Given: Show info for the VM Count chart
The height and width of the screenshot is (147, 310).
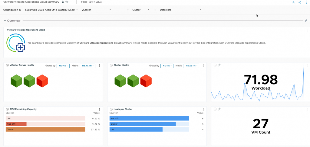Looking at the screenshot, I should pos(215,109).
